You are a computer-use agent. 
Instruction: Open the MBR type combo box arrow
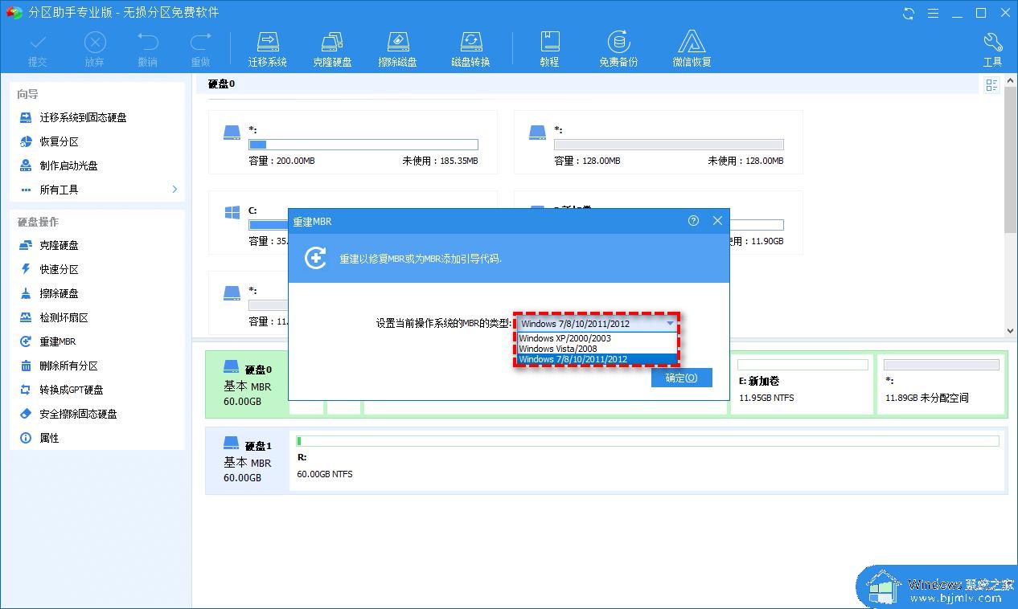pyautogui.click(x=669, y=324)
